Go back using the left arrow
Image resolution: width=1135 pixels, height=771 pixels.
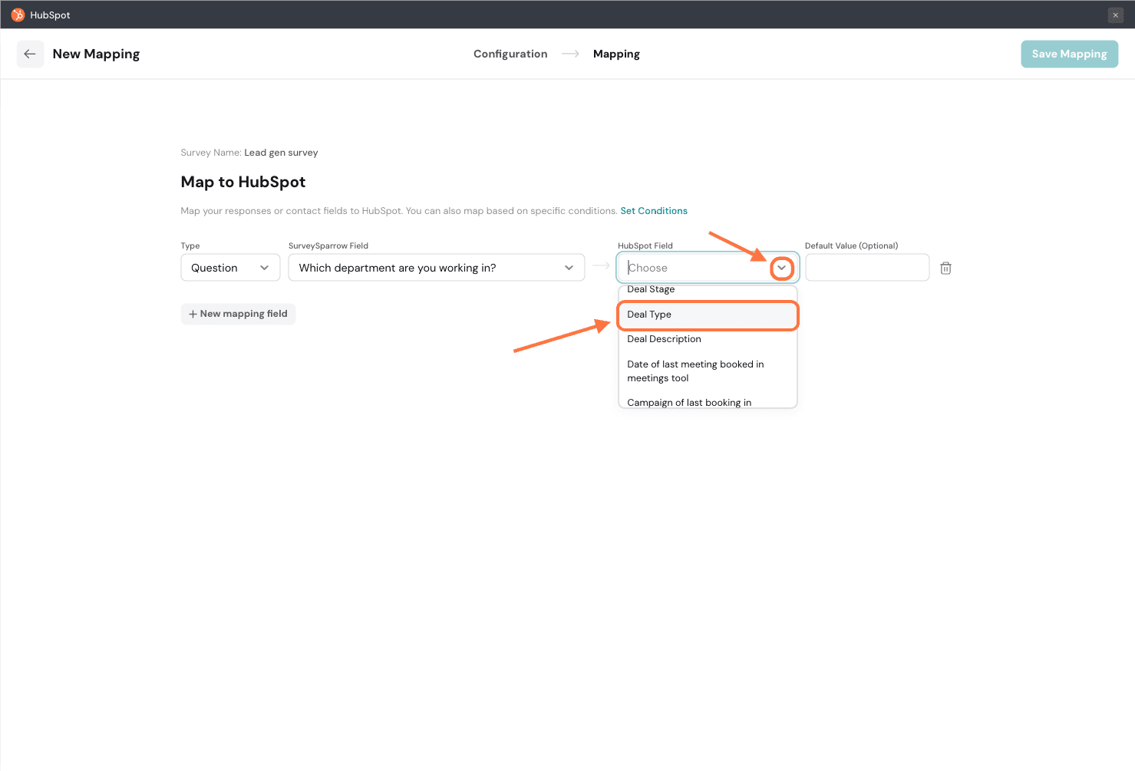pos(30,54)
